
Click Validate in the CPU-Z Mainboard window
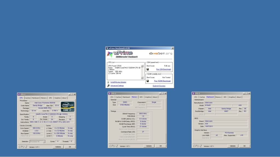pyautogui.click(x=232, y=146)
